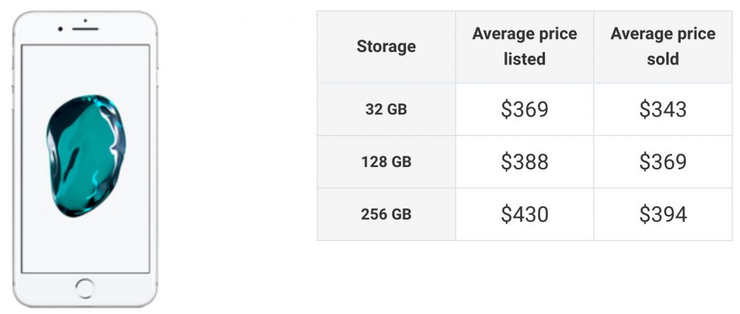
Task: Click the iPhone screen area above the blob
Action: point(85,69)
